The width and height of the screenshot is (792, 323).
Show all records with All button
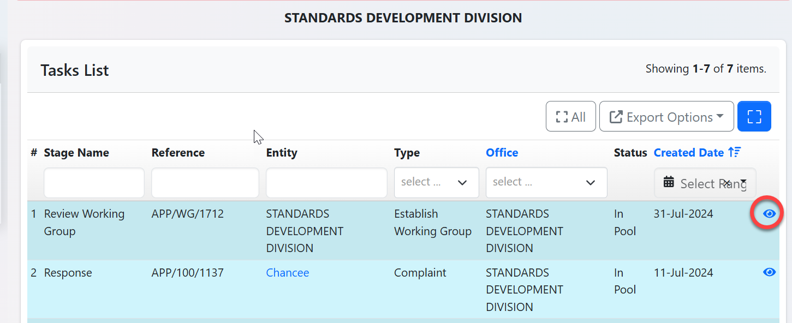[x=570, y=117]
